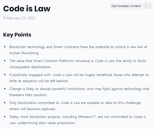Click the exclamation mark icon on the switch
Image resolution: width=155 pixels, height=129 pixels.
(148, 6)
